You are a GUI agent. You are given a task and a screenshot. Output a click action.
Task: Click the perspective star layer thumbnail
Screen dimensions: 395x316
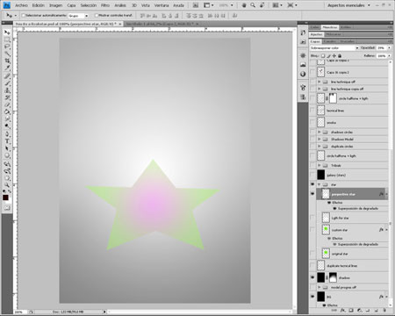(x=326, y=194)
